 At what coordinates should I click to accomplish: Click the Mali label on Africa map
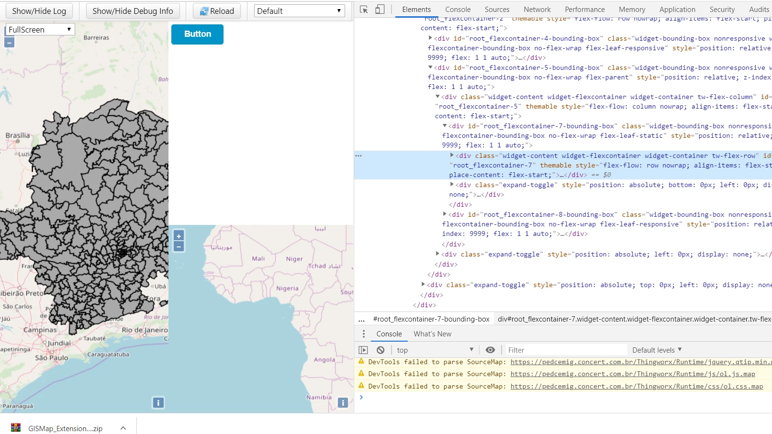pyautogui.click(x=258, y=259)
